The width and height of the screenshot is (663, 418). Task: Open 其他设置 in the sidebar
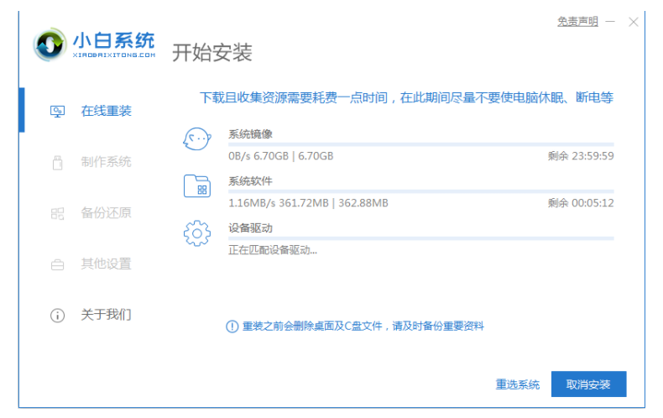pos(106,264)
